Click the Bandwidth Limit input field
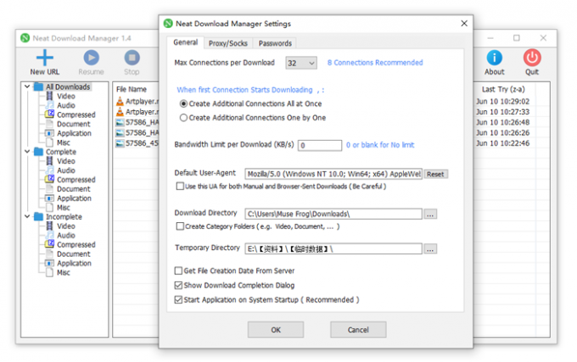 320,146
